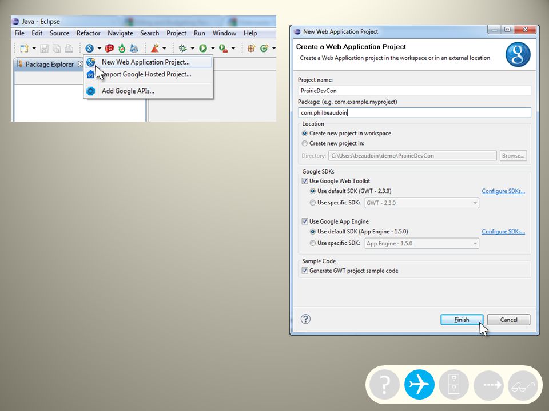
Task: Click the Package field containing com.philbeaudoin
Action: click(415, 112)
